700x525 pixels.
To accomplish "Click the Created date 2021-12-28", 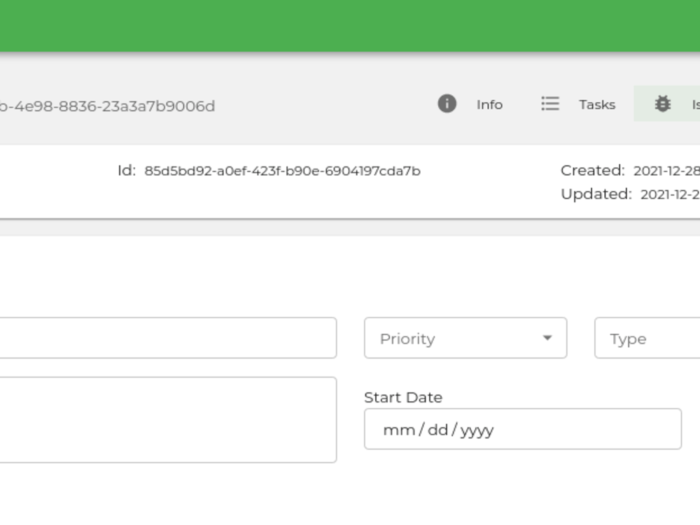I will tap(666, 170).
